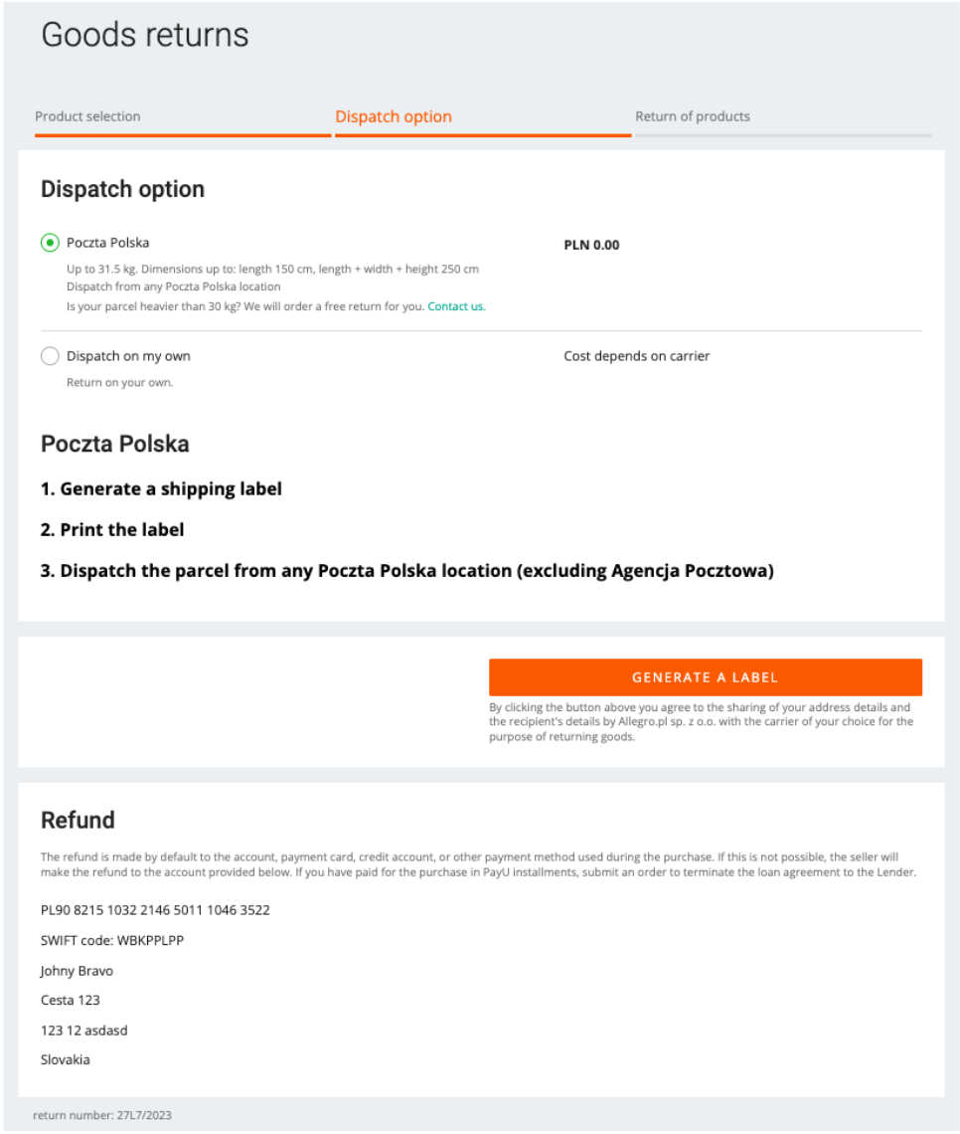Click the return number 27L7/2023 text
960x1134 pixels.
[x=102, y=1116]
